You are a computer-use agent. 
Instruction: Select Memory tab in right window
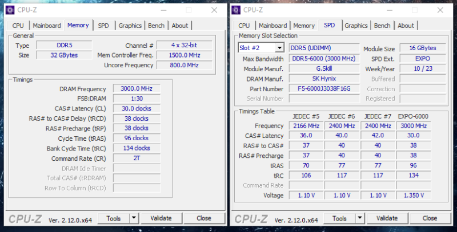304,26
